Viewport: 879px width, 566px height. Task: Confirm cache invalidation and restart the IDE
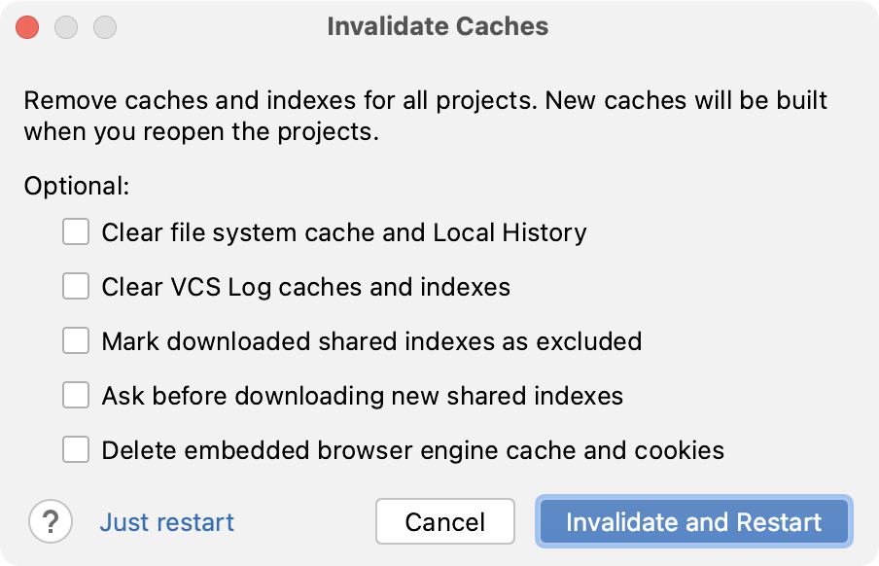tap(692, 521)
